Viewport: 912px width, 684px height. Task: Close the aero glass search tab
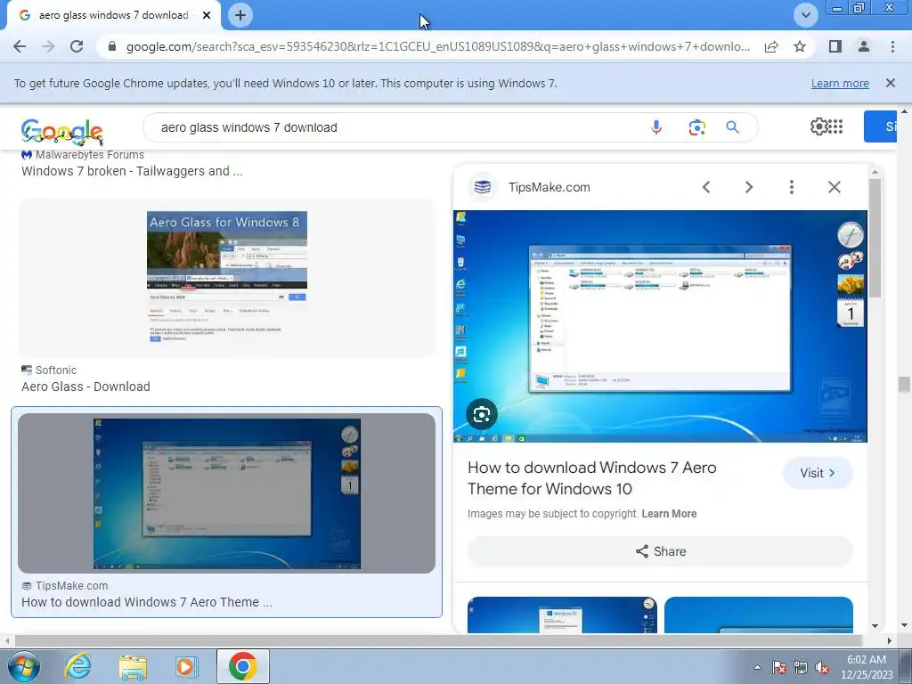[207, 15]
